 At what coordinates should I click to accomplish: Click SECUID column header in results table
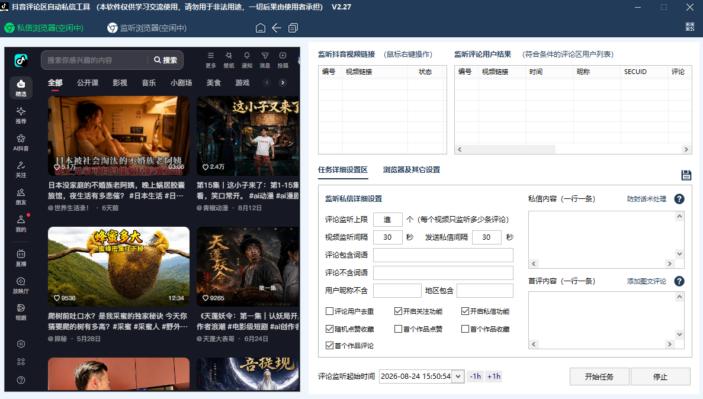644,72
